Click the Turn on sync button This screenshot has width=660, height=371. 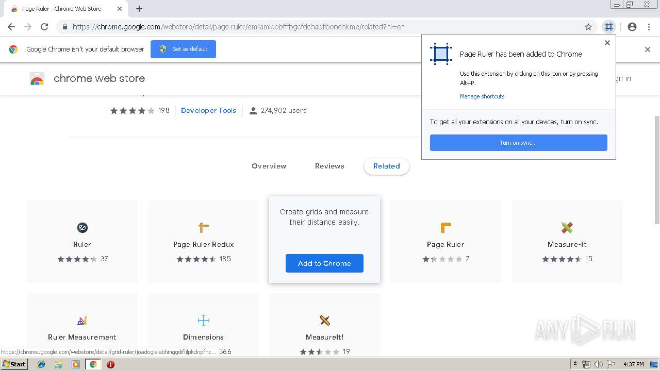[519, 143]
